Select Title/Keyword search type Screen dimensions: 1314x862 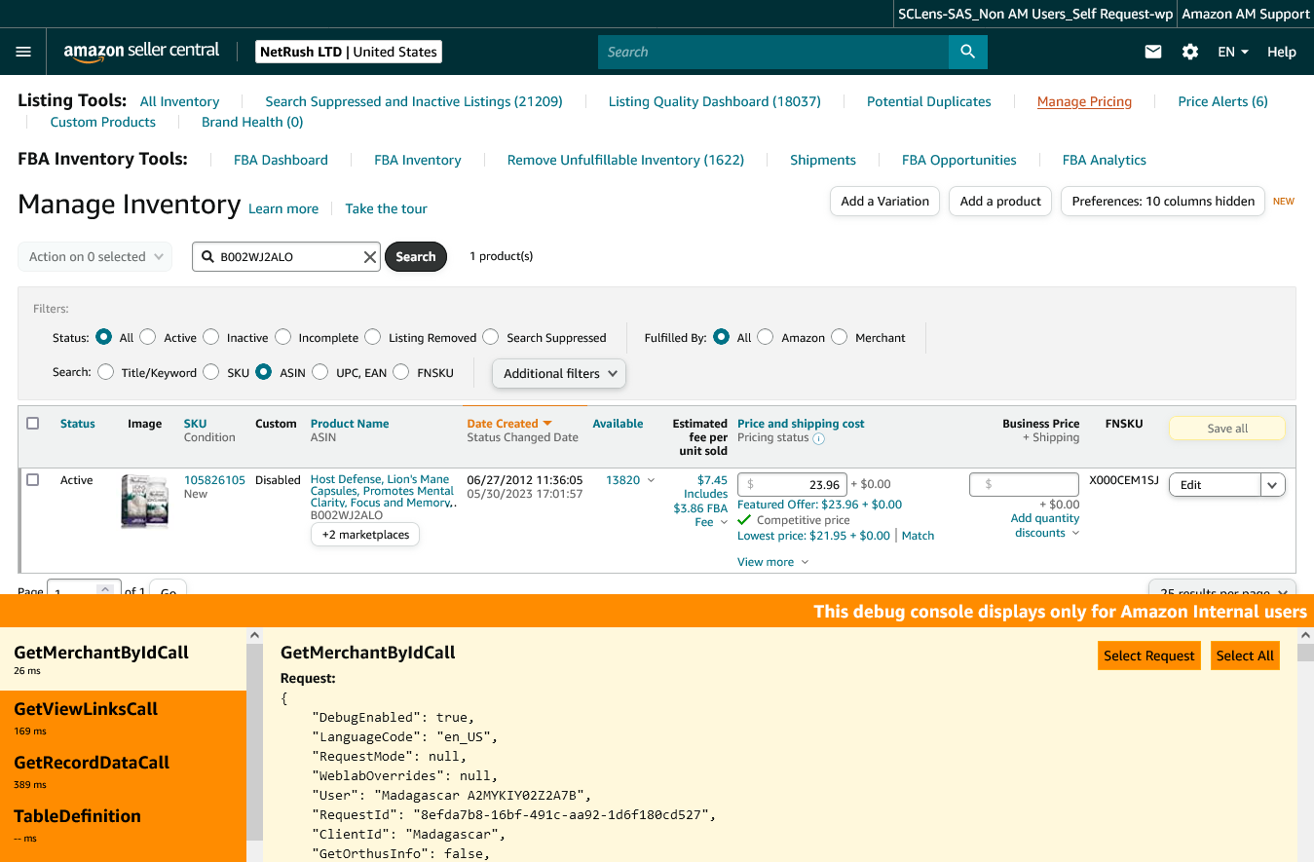pos(106,372)
